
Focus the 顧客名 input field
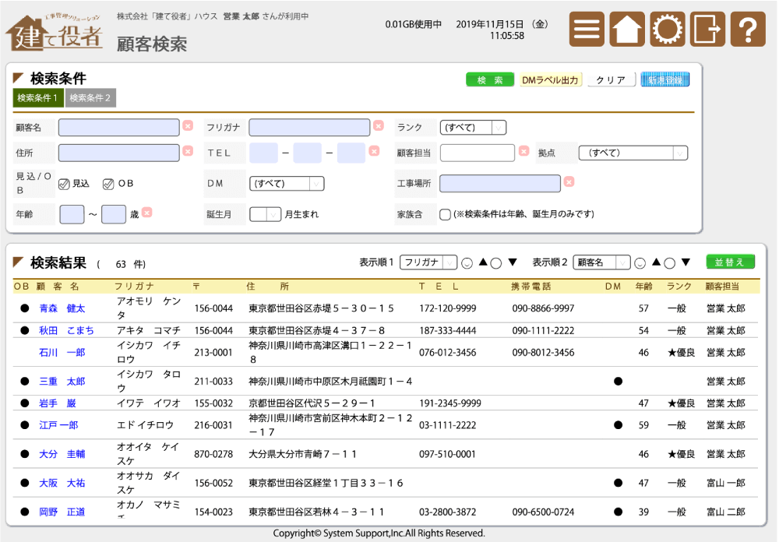118,128
